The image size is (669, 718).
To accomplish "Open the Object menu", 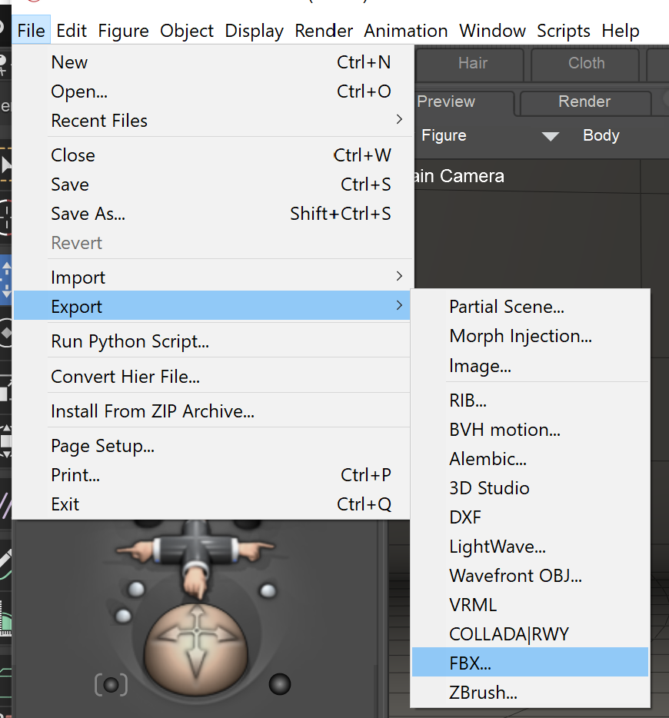I will pyautogui.click(x=187, y=31).
